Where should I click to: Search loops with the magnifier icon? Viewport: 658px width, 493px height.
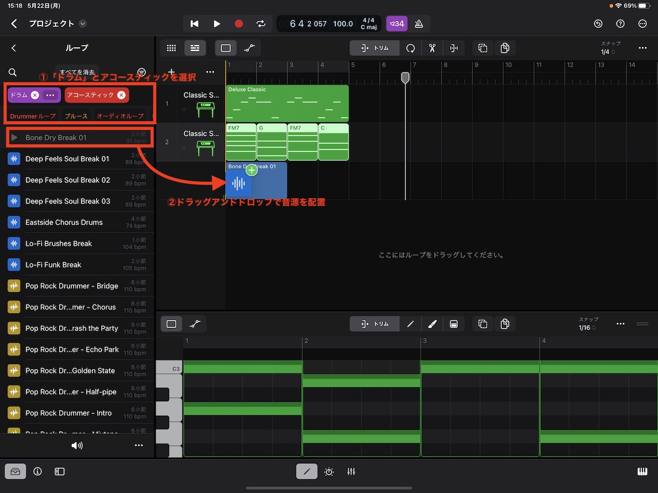click(13, 72)
